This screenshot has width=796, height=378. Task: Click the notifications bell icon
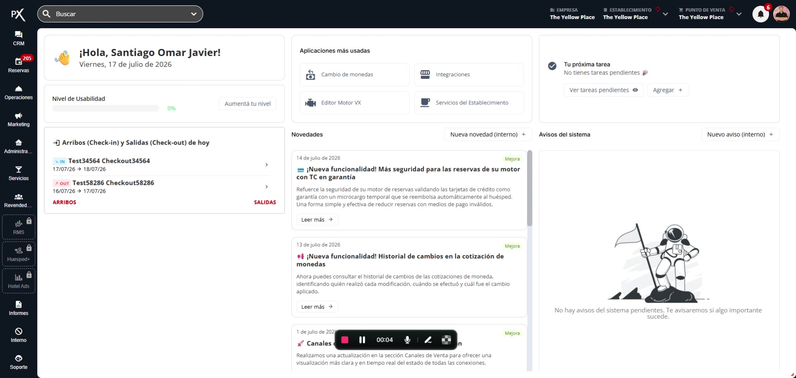(761, 14)
